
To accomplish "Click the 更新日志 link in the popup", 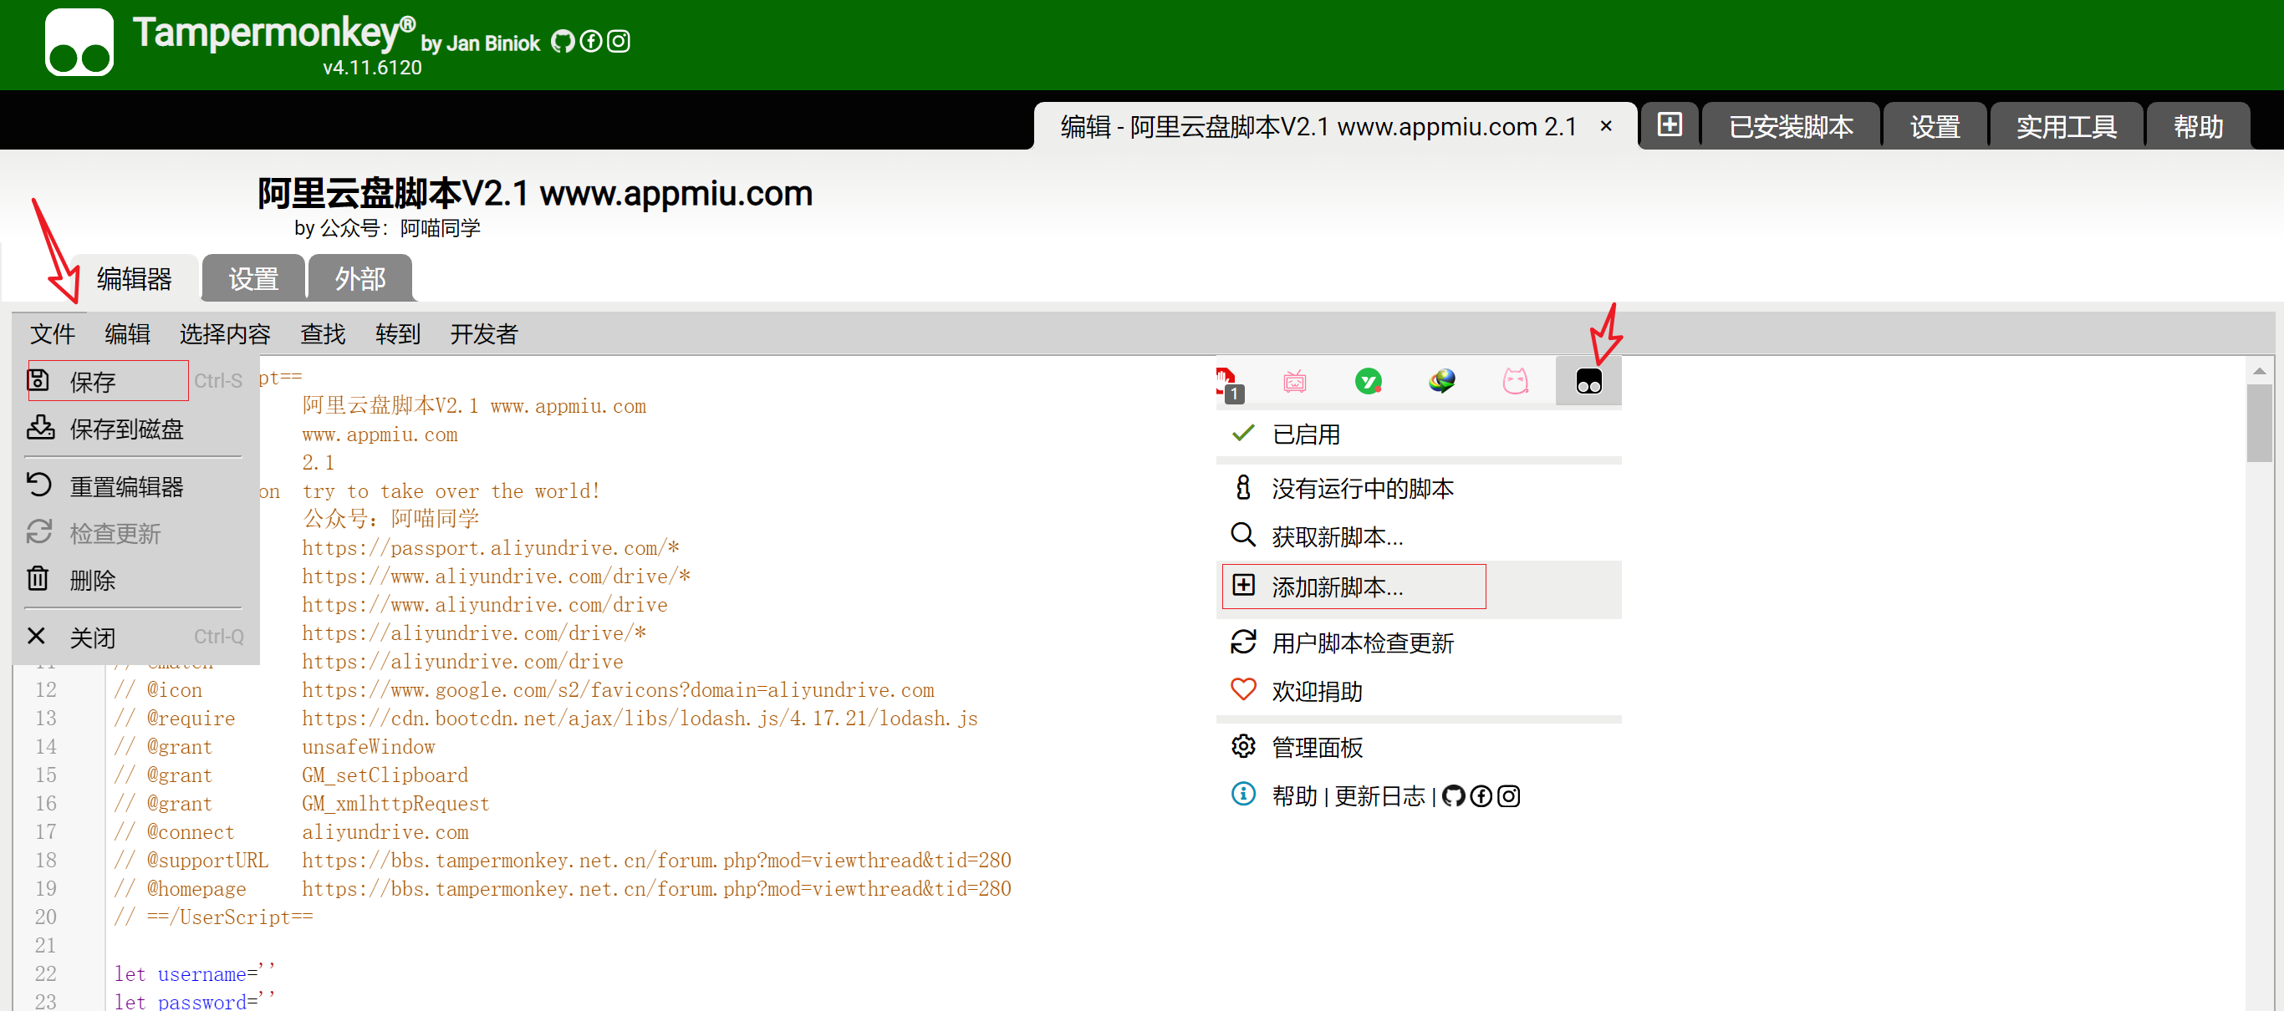I will tap(1379, 795).
